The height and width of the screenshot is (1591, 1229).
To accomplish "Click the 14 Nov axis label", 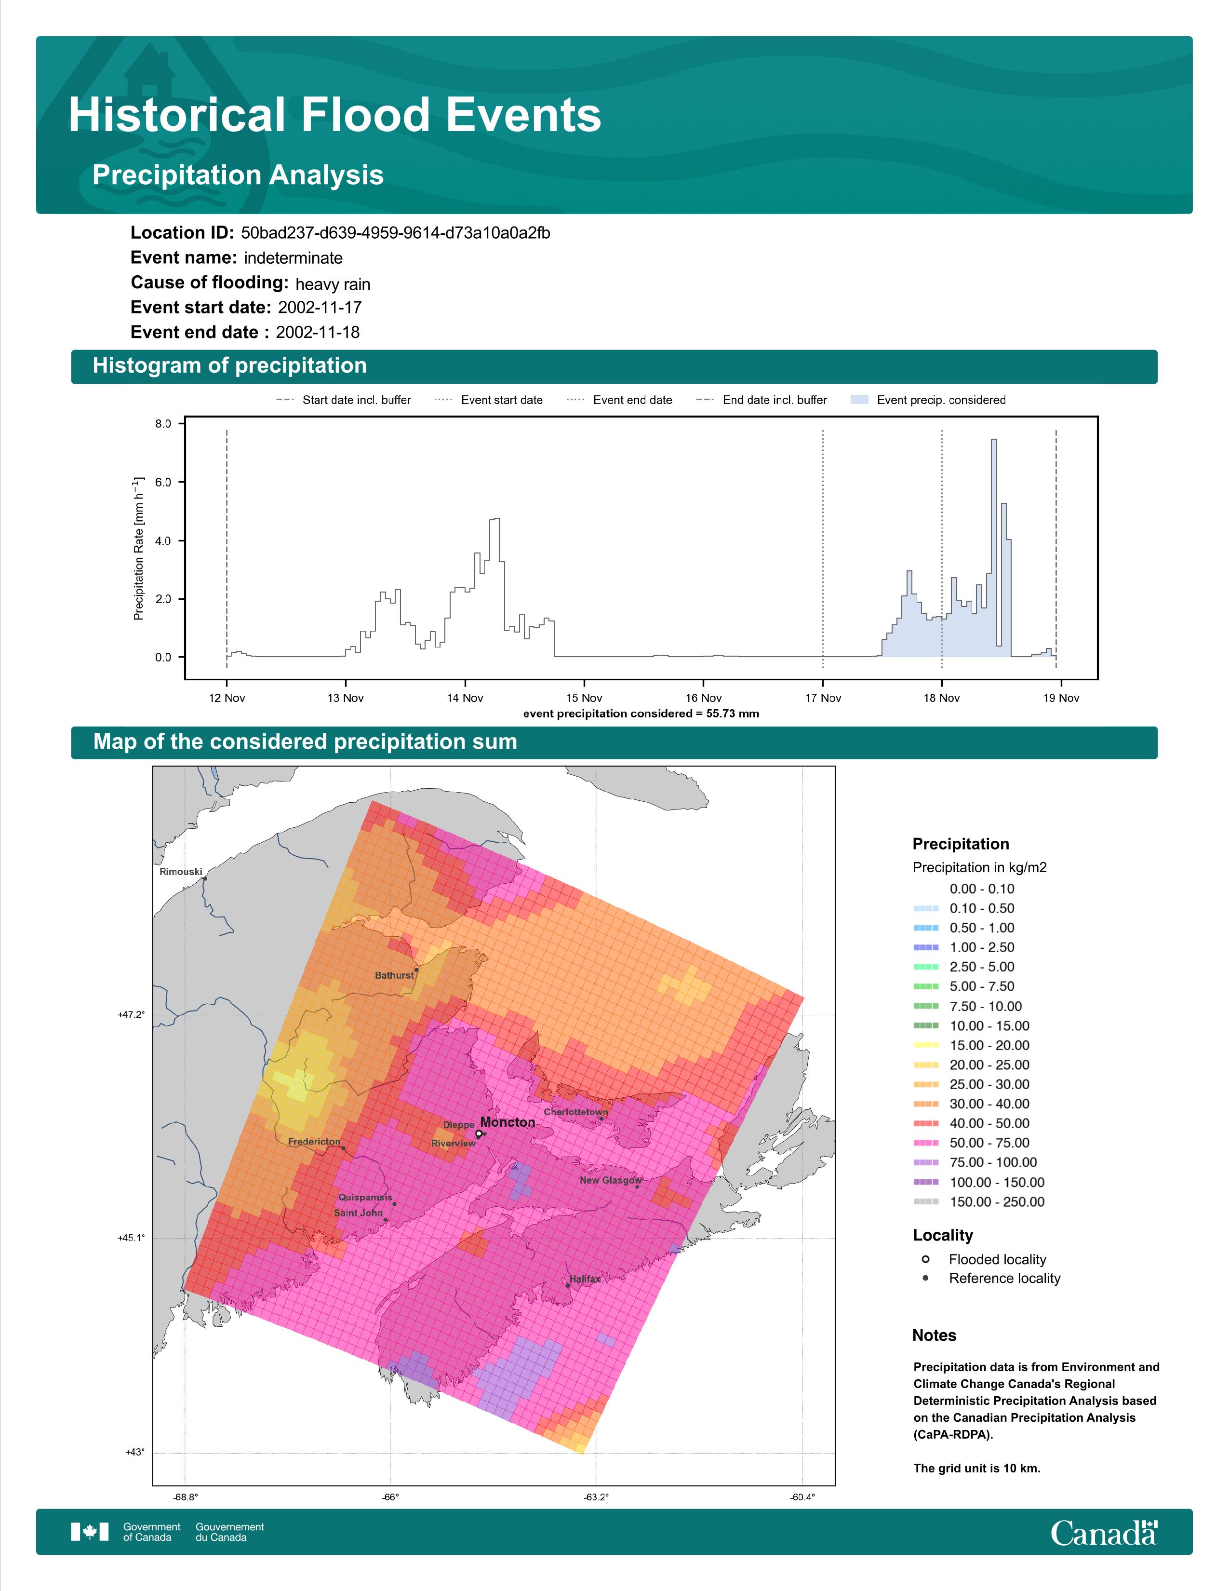I will point(465,698).
